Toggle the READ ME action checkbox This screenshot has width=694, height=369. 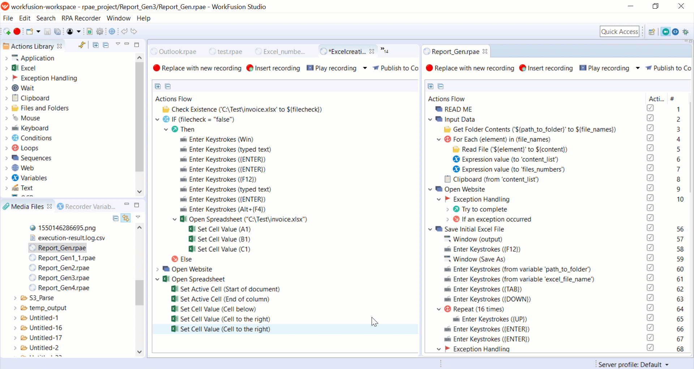pyautogui.click(x=650, y=108)
